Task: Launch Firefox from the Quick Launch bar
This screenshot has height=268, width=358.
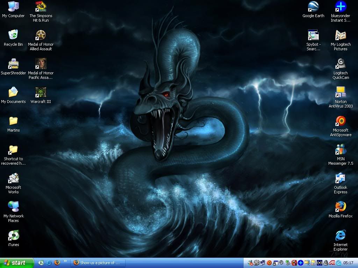Action: pos(57,263)
